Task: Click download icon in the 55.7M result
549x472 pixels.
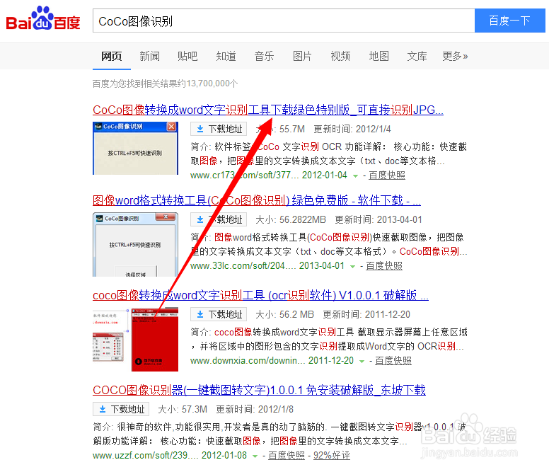Action: [x=200, y=129]
